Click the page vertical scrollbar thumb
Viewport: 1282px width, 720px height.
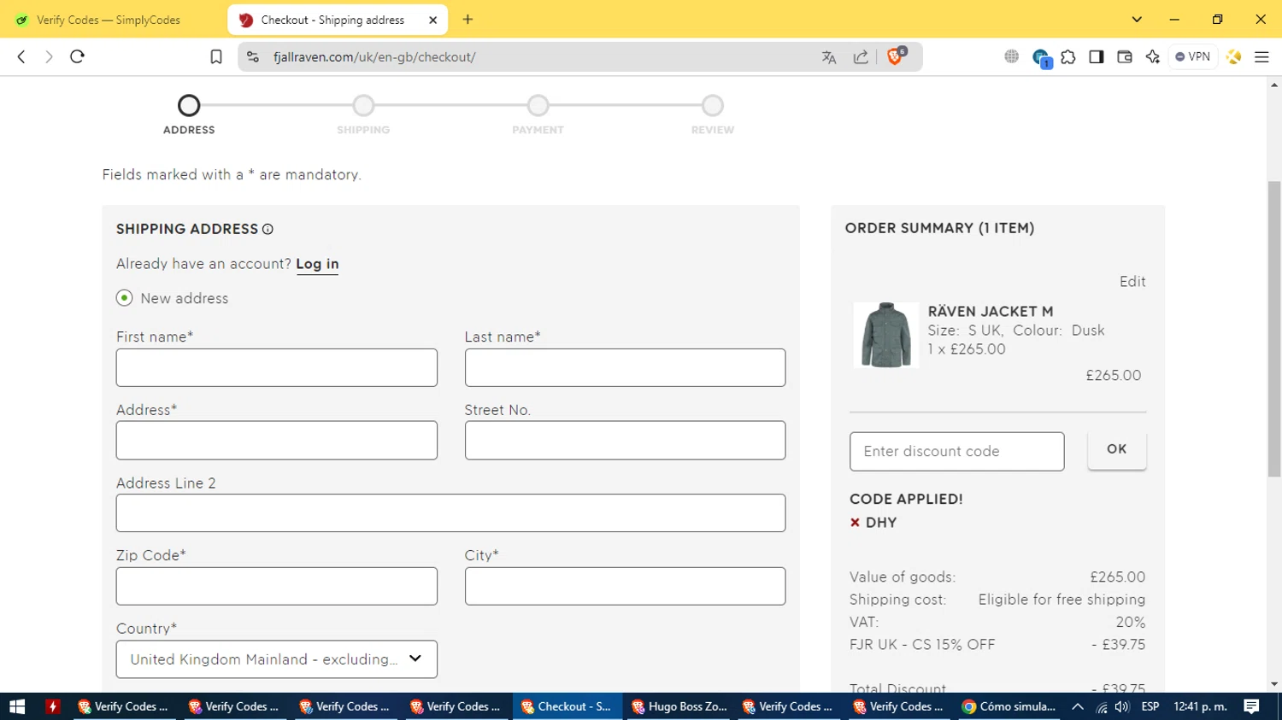pos(1274,329)
